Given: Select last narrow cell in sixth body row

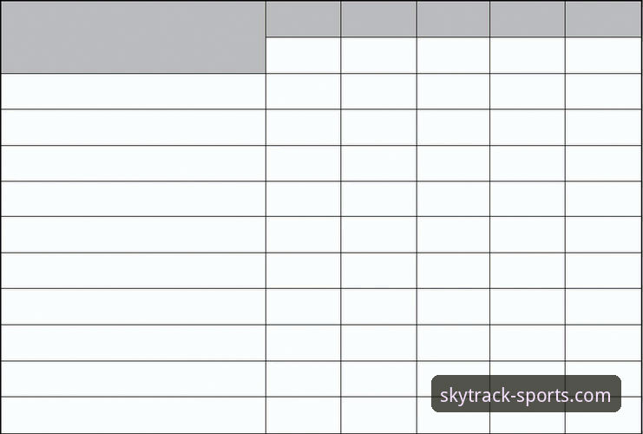Looking at the screenshot, I should click(604, 271).
